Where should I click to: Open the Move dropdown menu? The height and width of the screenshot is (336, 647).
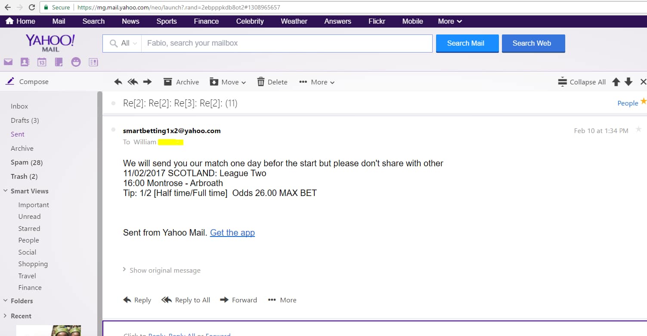[x=228, y=82]
